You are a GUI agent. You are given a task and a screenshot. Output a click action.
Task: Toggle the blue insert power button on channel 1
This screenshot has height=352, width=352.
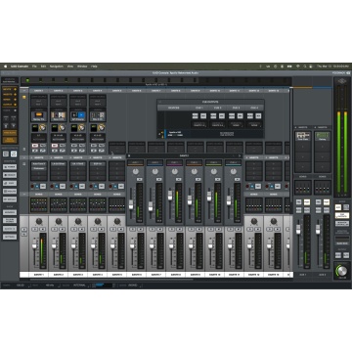point(37,187)
